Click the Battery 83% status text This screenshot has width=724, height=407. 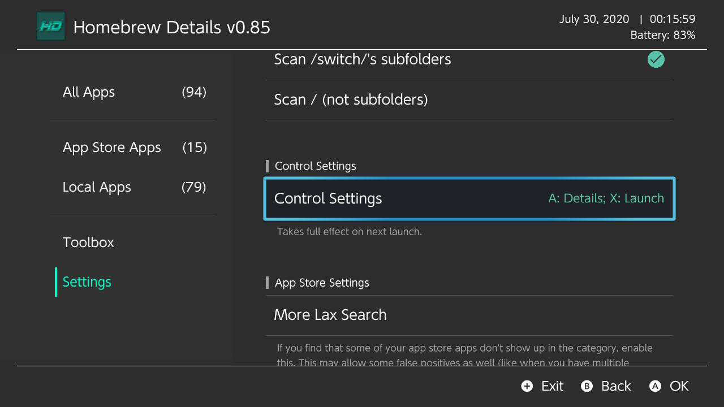coord(662,35)
